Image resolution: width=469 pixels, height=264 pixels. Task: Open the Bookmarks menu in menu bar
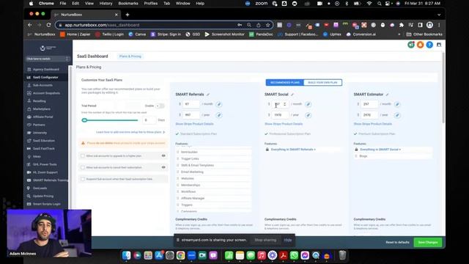[x=128, y=4]
